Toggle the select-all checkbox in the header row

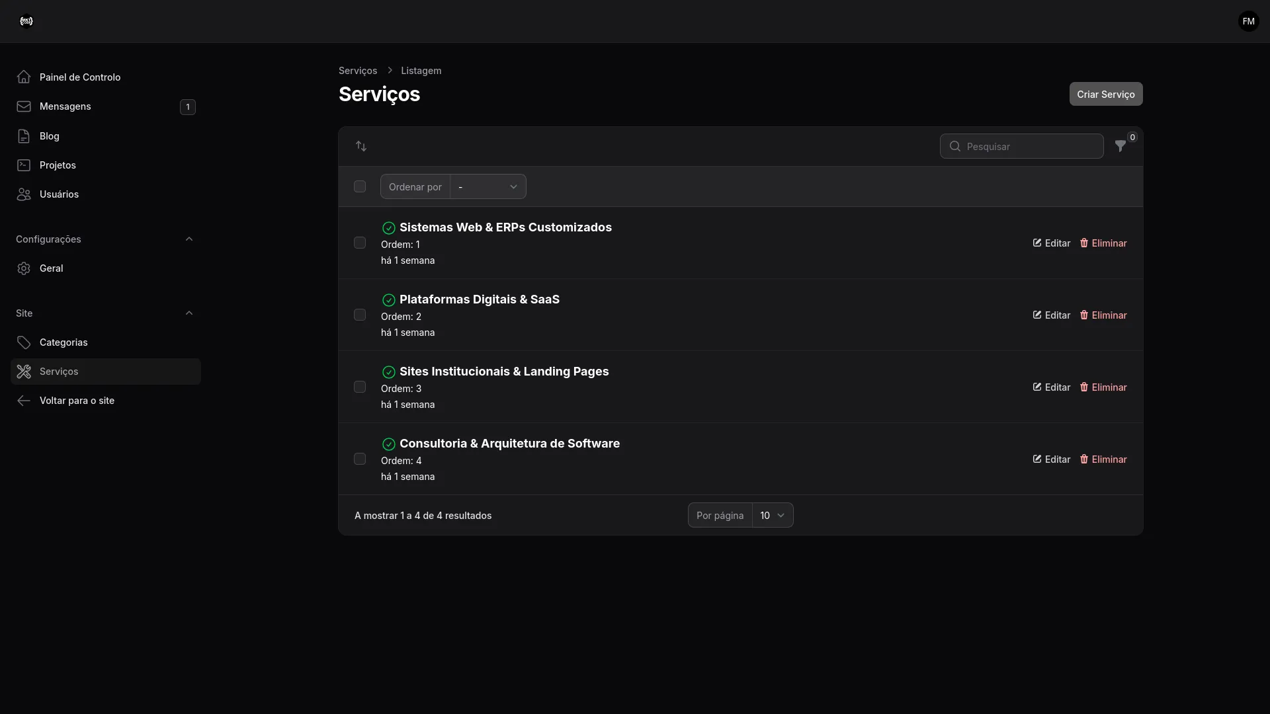coord(359,186)
